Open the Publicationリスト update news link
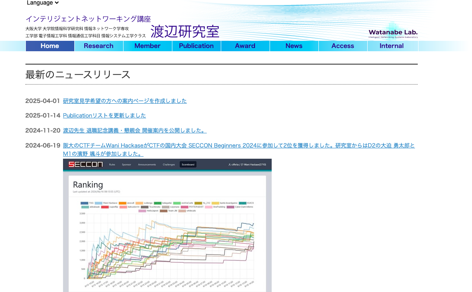Image resolution: width=472 pixels, height=292 pixels. click(104, 115)
